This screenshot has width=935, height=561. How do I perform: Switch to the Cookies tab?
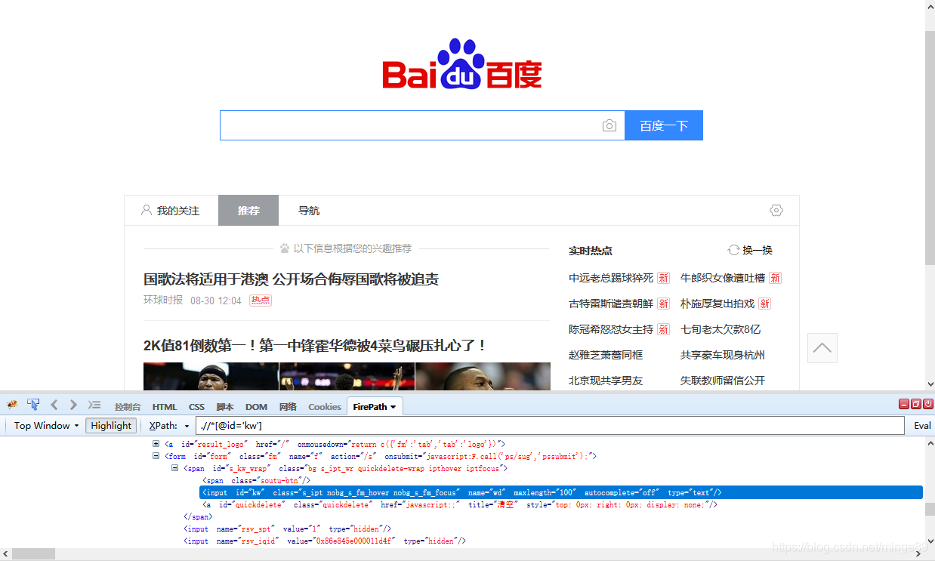pyautogui.click(x=325, y=407)
